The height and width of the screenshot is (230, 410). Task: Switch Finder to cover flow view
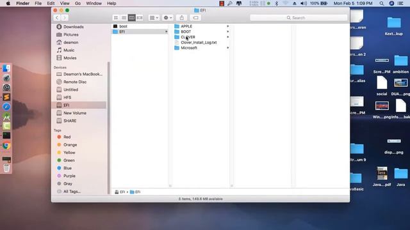(x=140, y=18)
